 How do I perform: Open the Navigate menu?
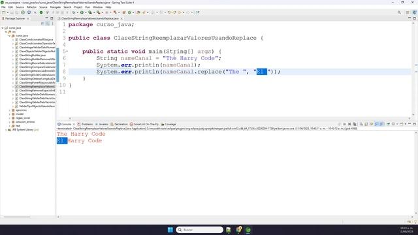[x=55, y=7]
